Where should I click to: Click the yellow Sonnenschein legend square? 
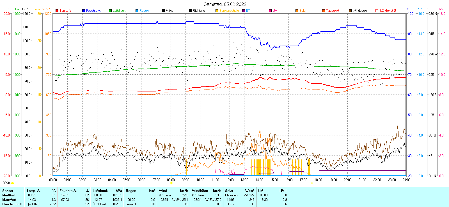point(217,11)
